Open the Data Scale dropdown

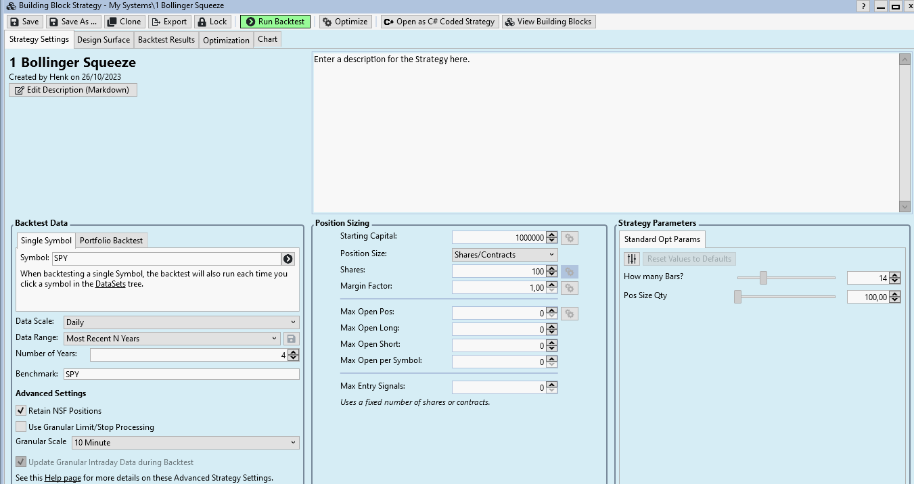click(x=181, y=322)
